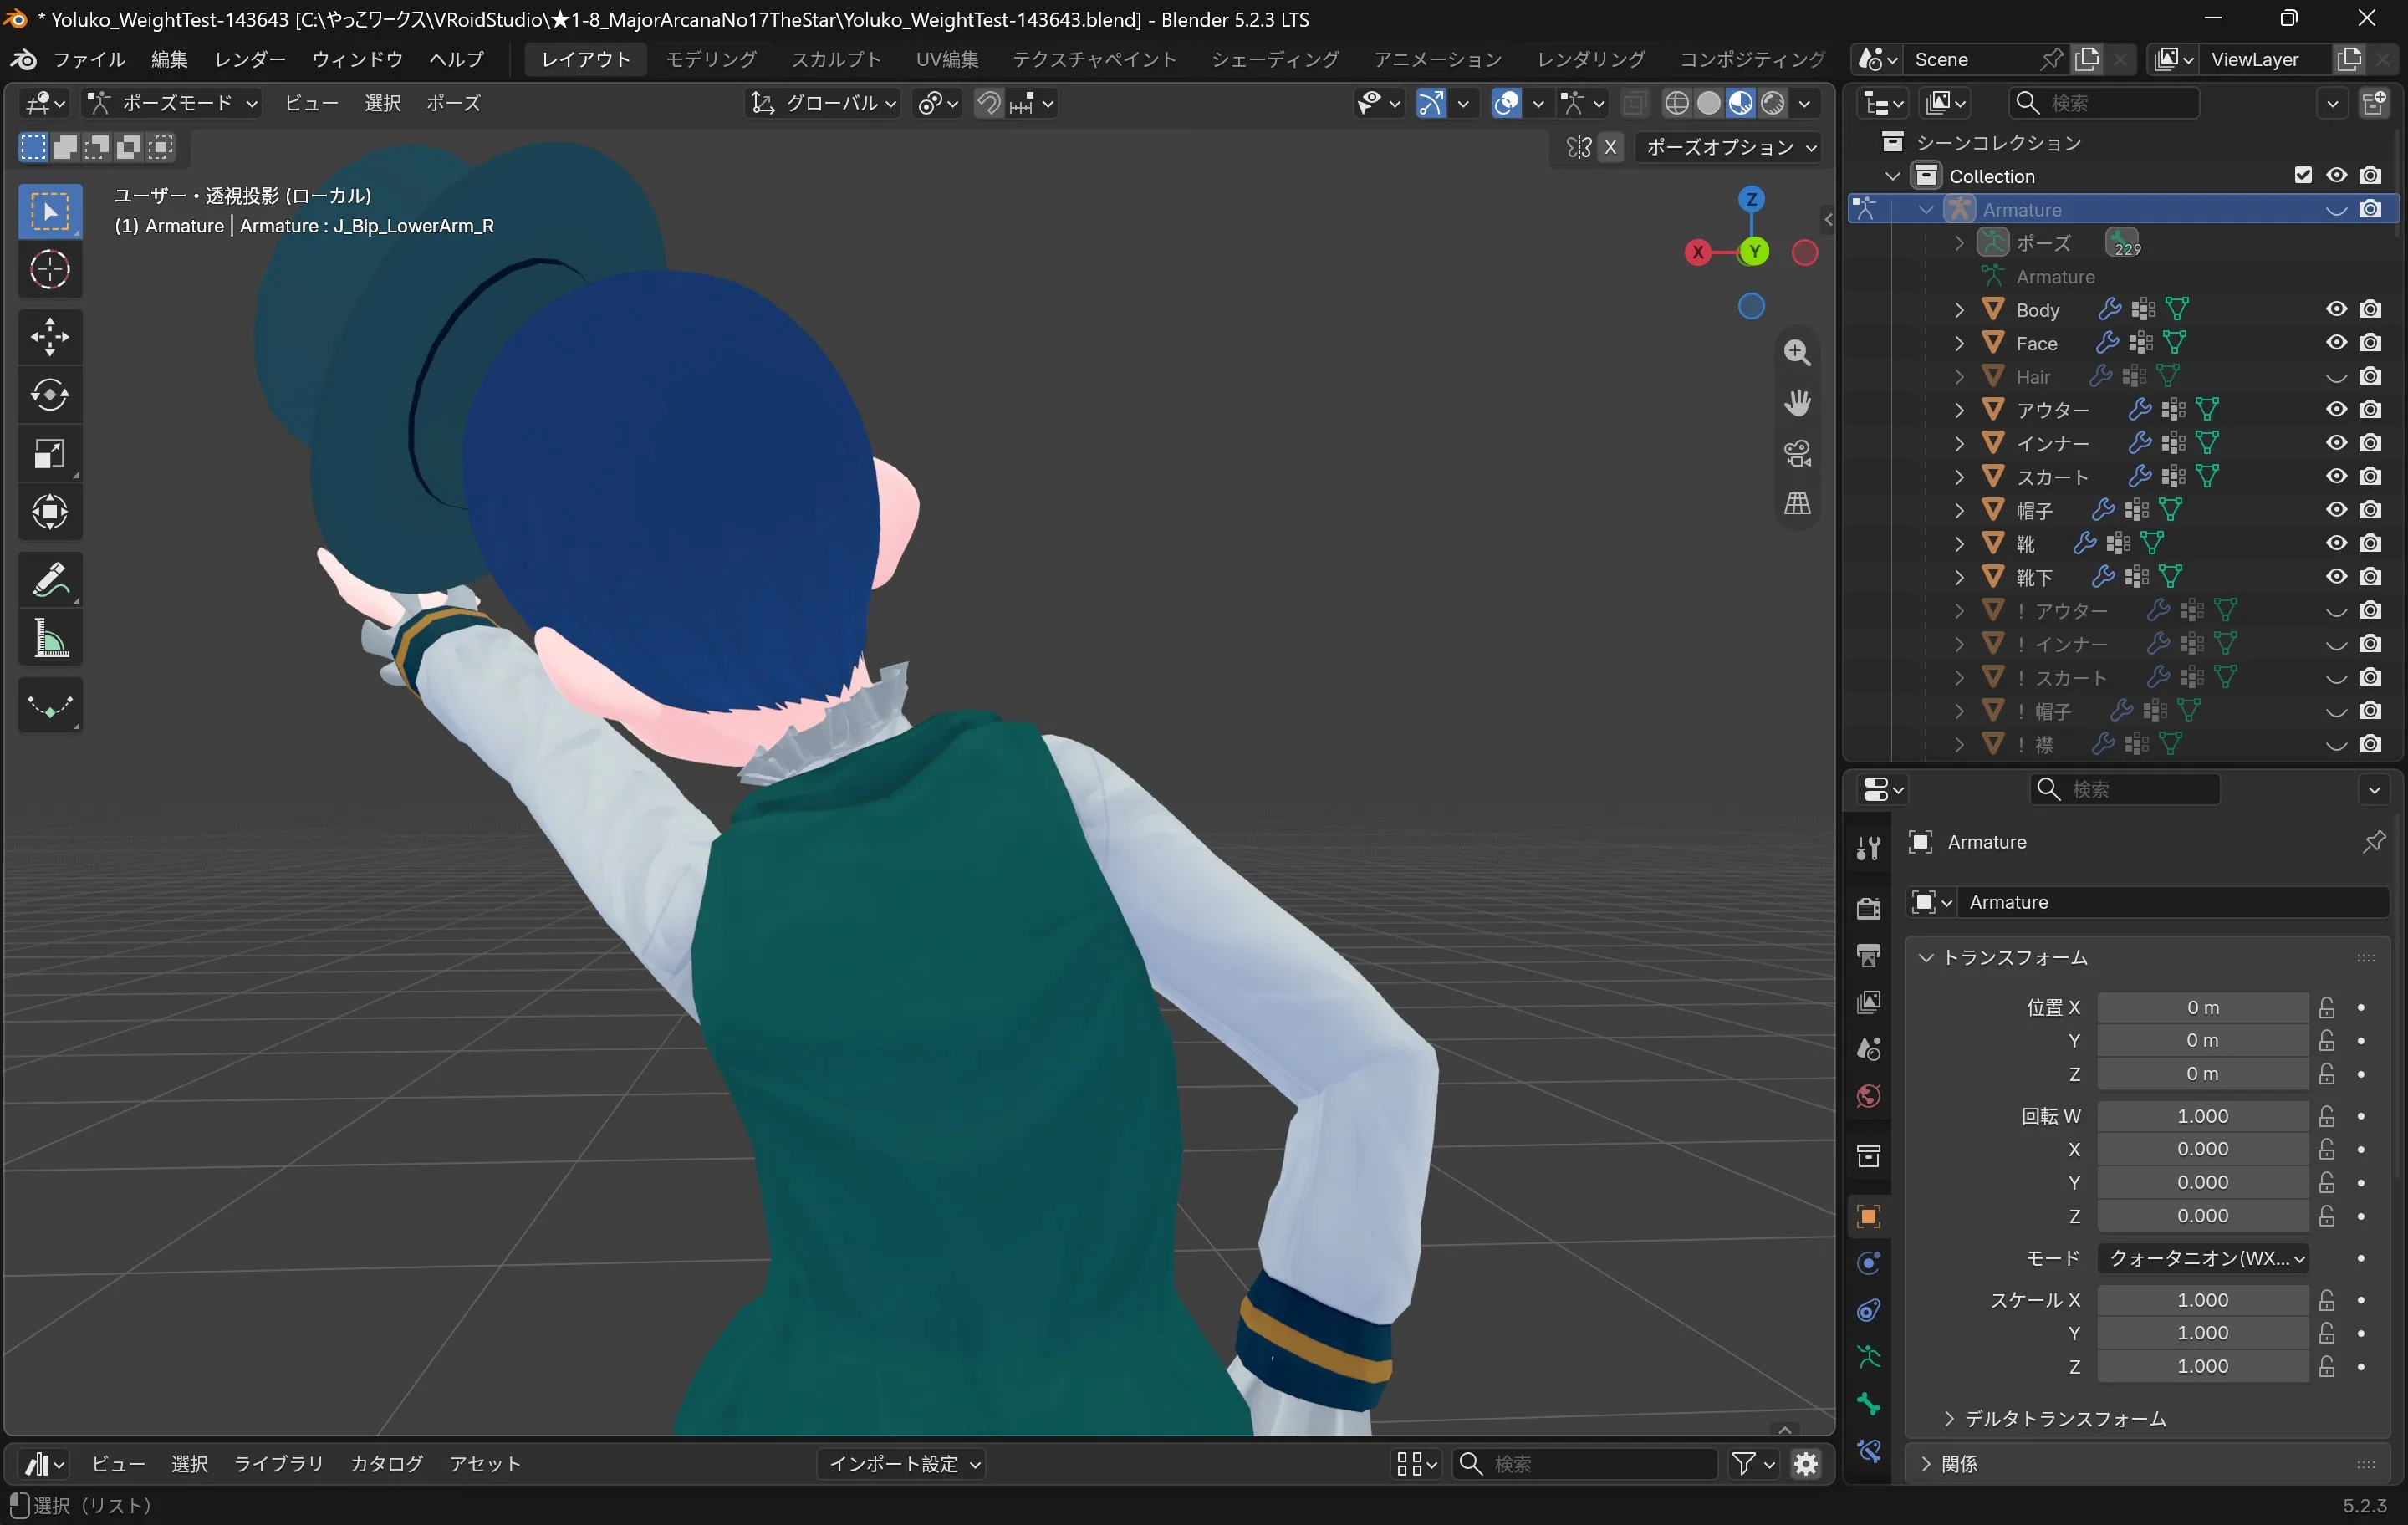Select wireframe viewport shading mode
The height and width of the screenshot is (1525, 2408).
(1677, 102)
